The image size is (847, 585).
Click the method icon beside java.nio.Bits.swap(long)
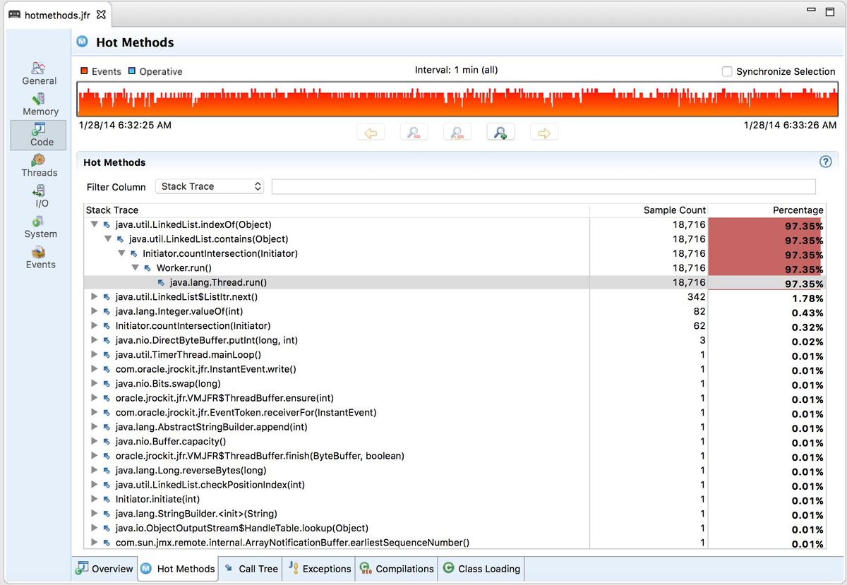pos(107,383)
